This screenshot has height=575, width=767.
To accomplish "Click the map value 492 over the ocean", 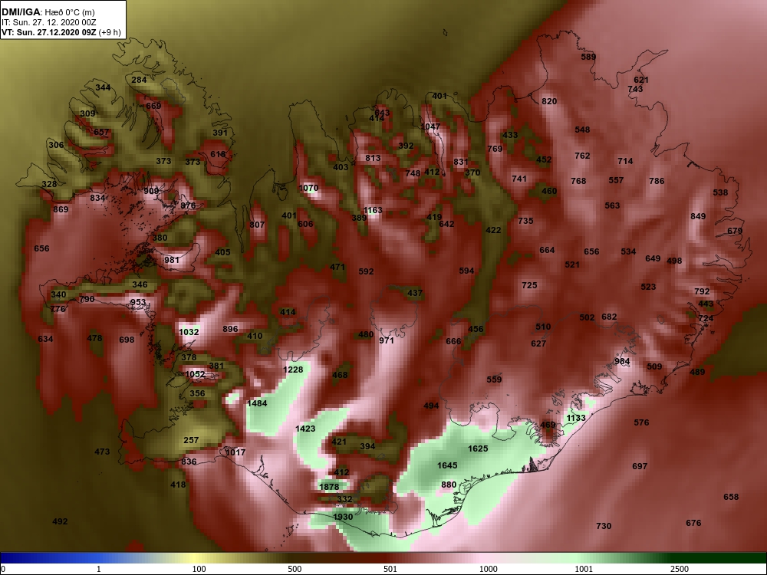I will point(60,521).
